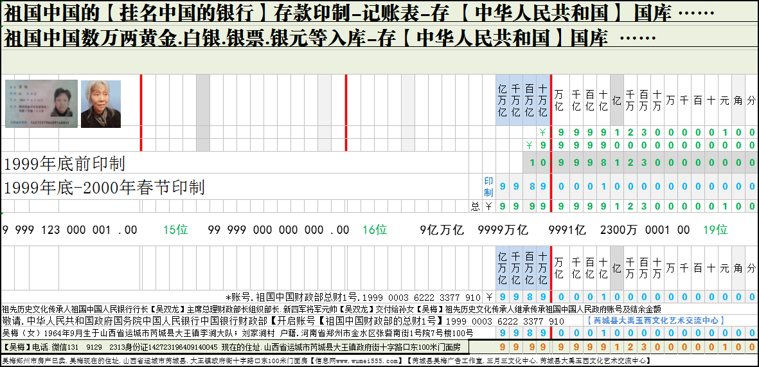Click the *账号 account number line
This screenshot has height=367, width=759.
tap(353, 298)
